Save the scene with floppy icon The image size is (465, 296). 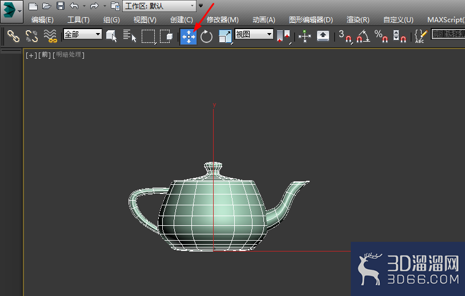(x=61, y=6)
